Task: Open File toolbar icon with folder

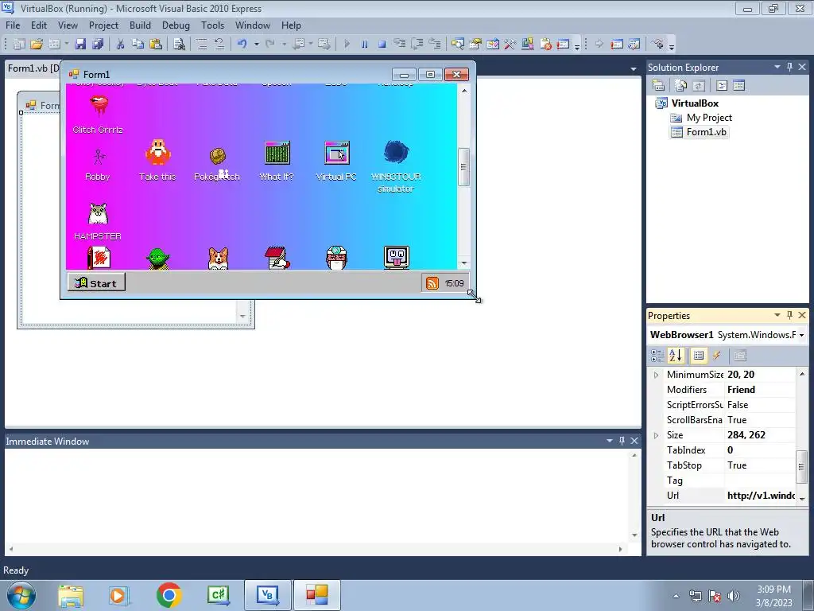Action: [x=37, y=45]
